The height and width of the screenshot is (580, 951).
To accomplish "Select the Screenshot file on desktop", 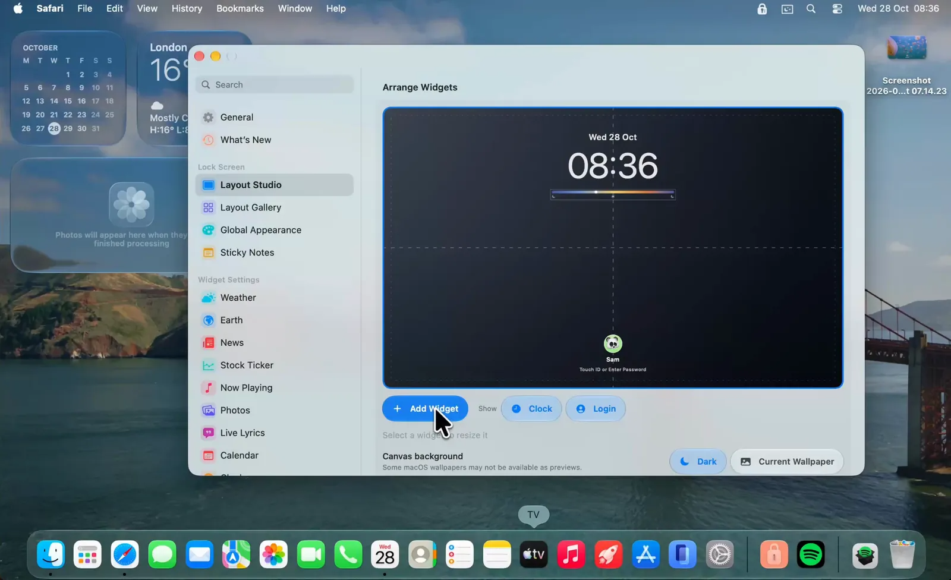I will [x=906, y=64].
